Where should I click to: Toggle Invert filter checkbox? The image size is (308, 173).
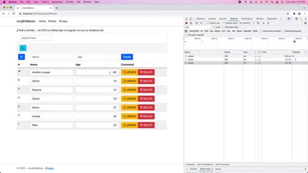pyautogui.click(x=214, y=27)
